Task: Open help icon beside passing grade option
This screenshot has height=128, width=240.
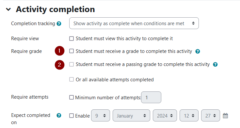Action: 215,64
